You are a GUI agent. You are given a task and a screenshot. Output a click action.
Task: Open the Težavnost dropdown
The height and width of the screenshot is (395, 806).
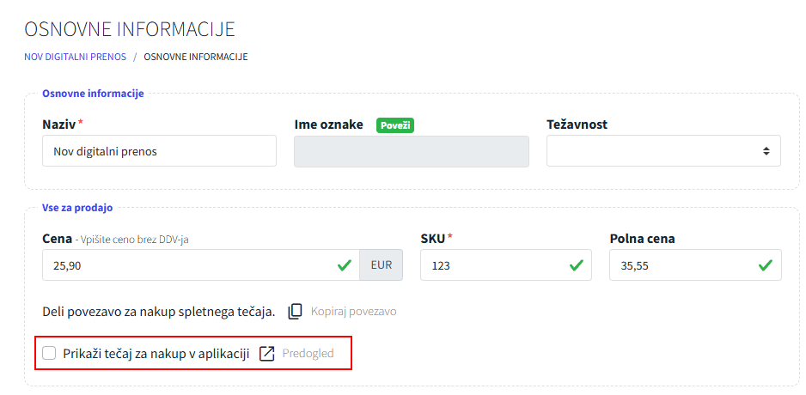click(x=663, y=151)
